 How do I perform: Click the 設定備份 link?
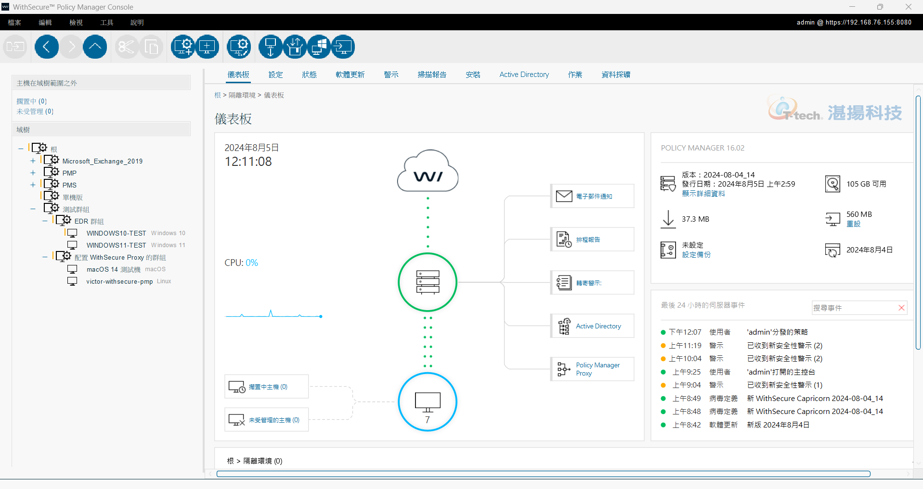696,255
